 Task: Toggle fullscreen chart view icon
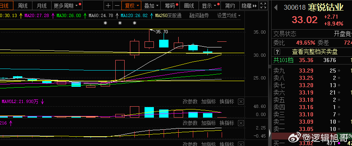(x=263, y=6)
